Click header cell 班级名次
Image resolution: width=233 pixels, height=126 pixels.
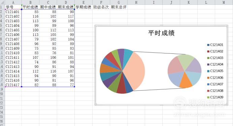click(101, 7)
